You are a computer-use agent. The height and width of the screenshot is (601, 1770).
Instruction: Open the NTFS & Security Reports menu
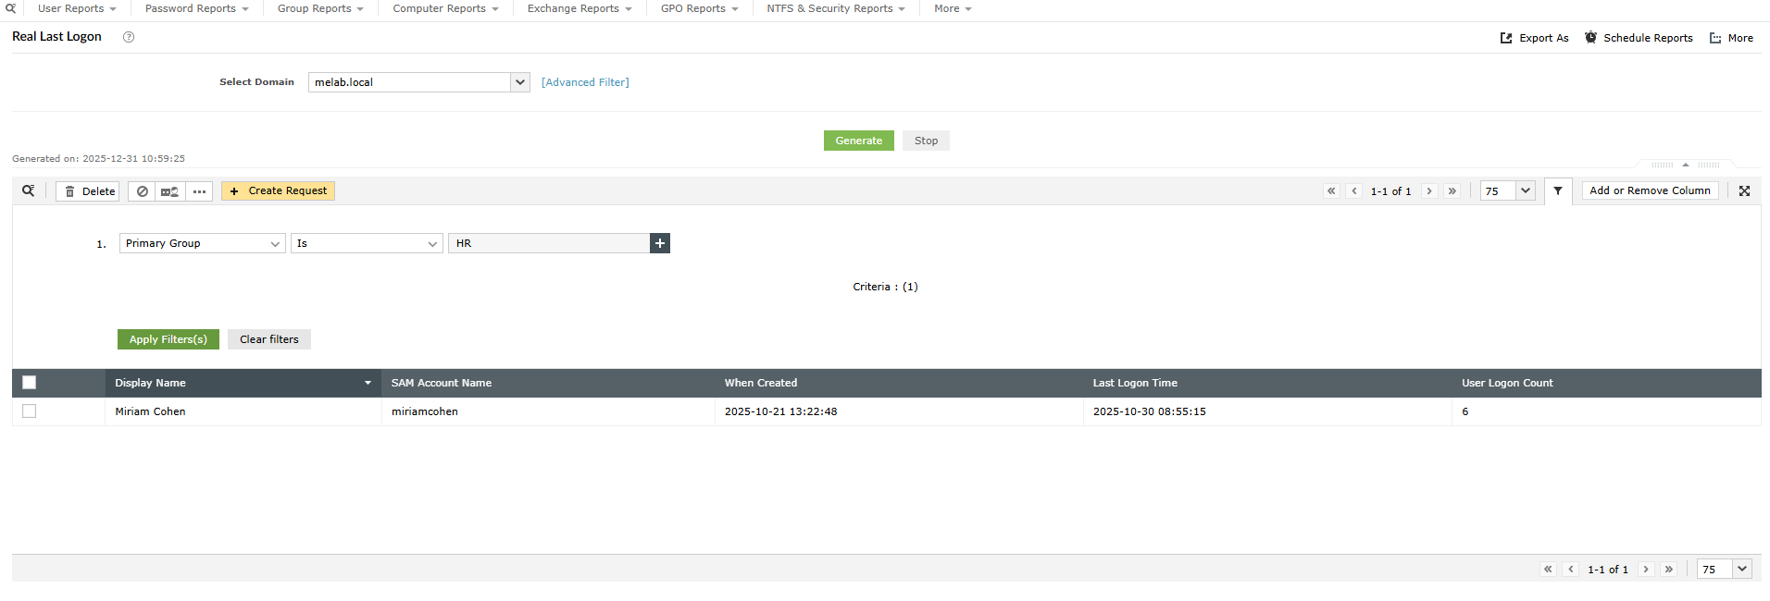835,8
